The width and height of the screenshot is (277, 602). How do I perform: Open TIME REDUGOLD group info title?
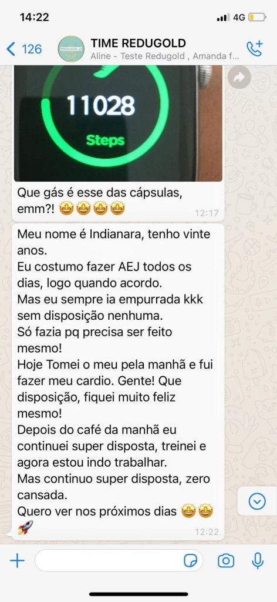coord(138,43)
